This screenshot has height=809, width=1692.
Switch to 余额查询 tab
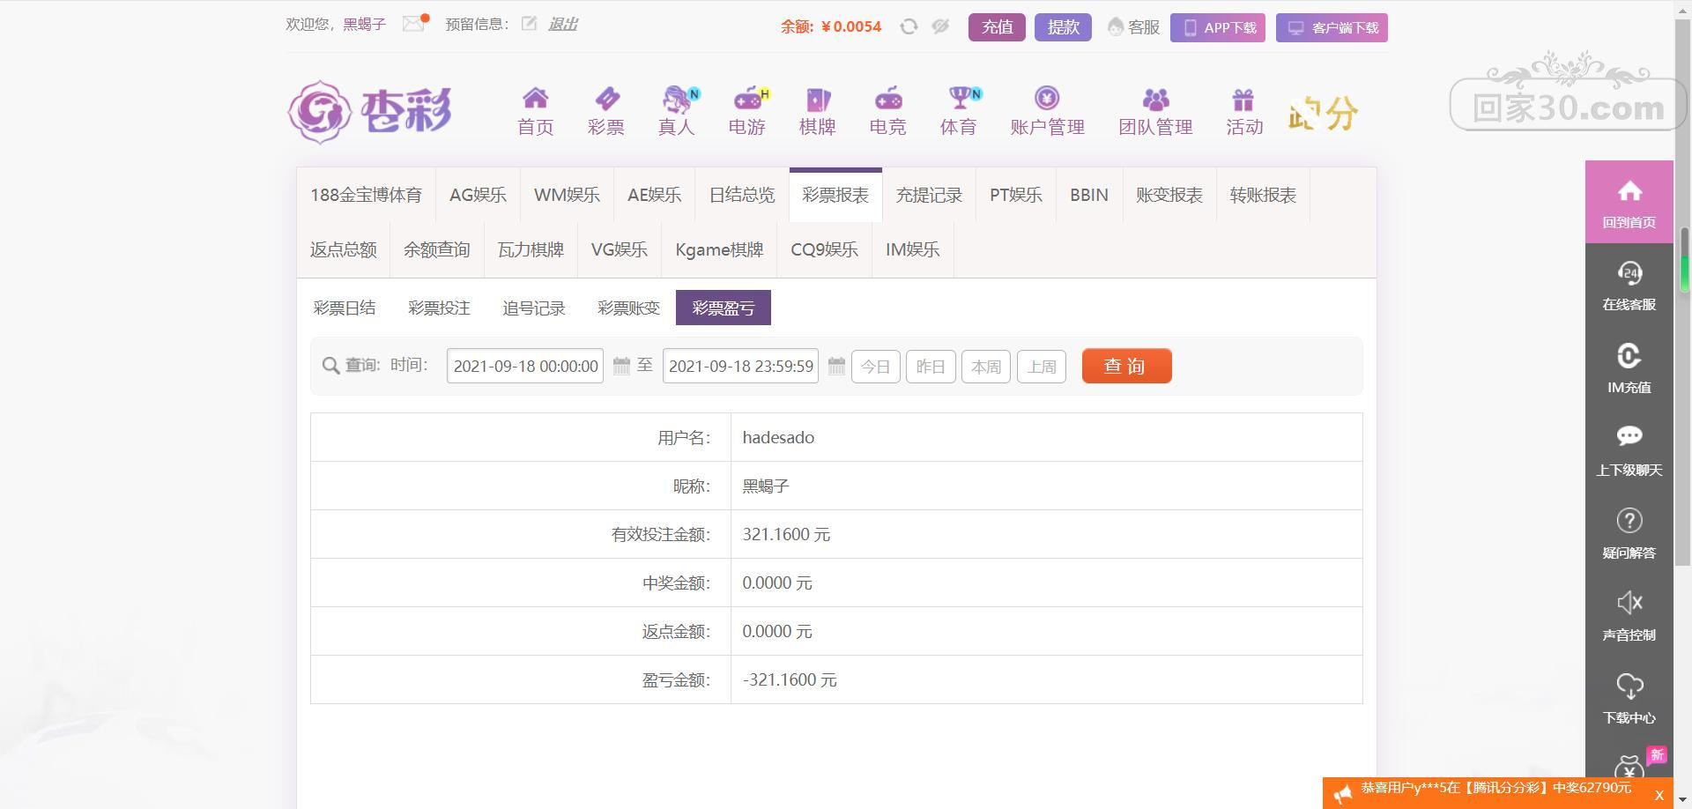436,249
